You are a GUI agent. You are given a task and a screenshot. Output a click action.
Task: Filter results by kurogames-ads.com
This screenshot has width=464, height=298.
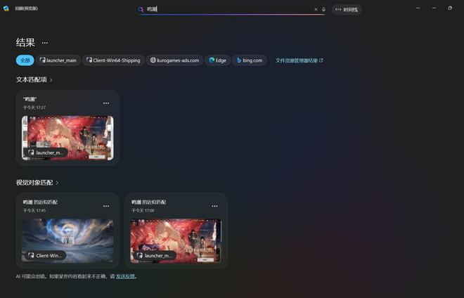[x=174, y=60]
